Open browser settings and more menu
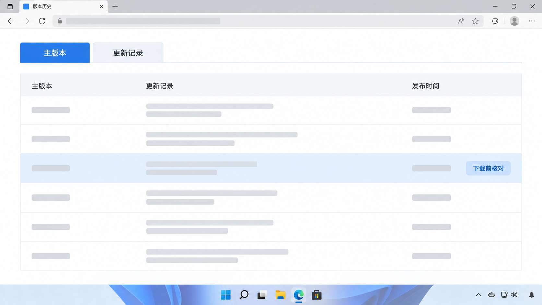This screenshot has width=542, height=305. click(x=532, y=21)
